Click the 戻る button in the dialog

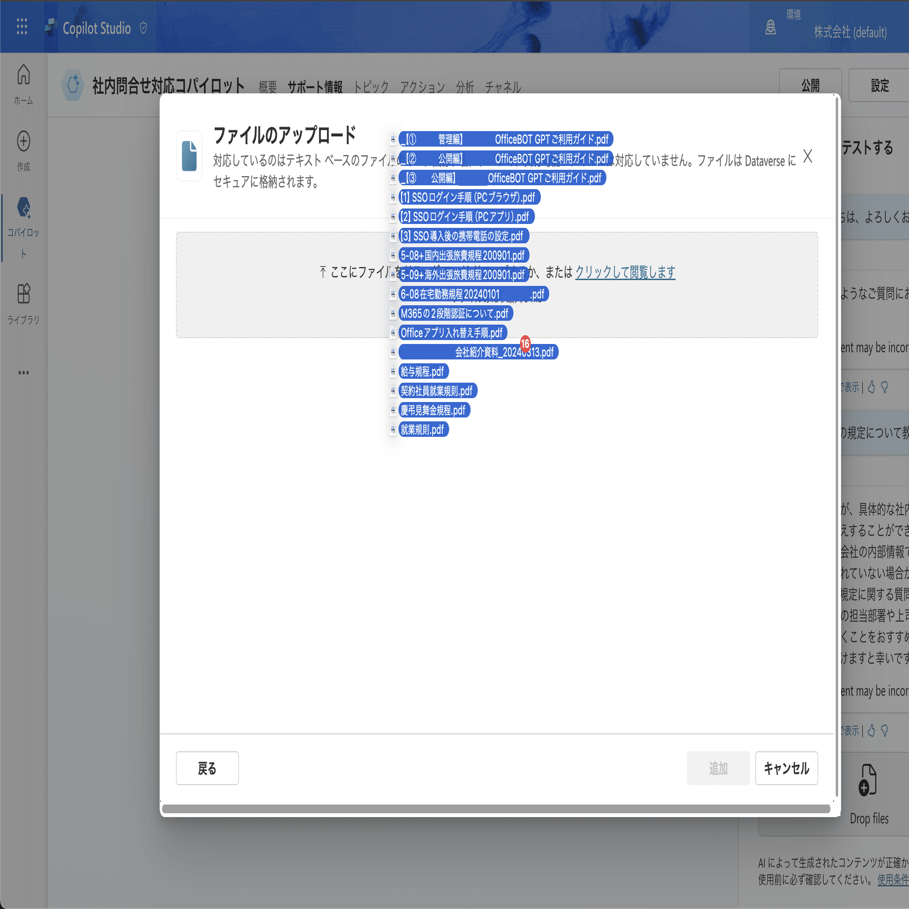tap(207, 768)
